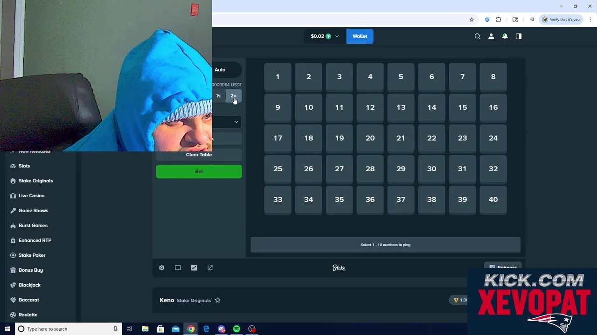The image size is (597, 335).
Task: Select Keno number 22
Action: pos(431,138)
